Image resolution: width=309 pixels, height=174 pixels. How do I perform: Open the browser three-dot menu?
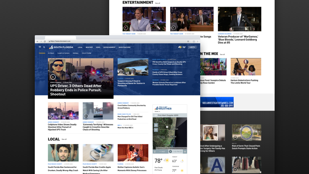[x=198, y=41]
